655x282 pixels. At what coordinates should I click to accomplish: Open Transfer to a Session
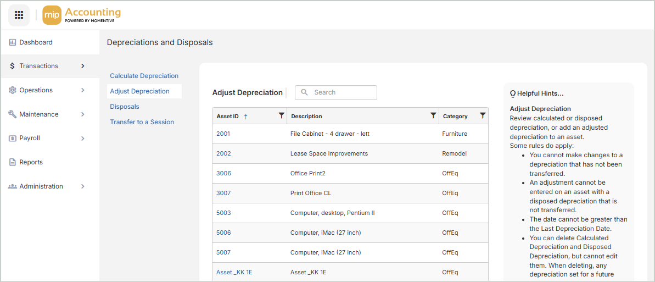pos(142,122)
